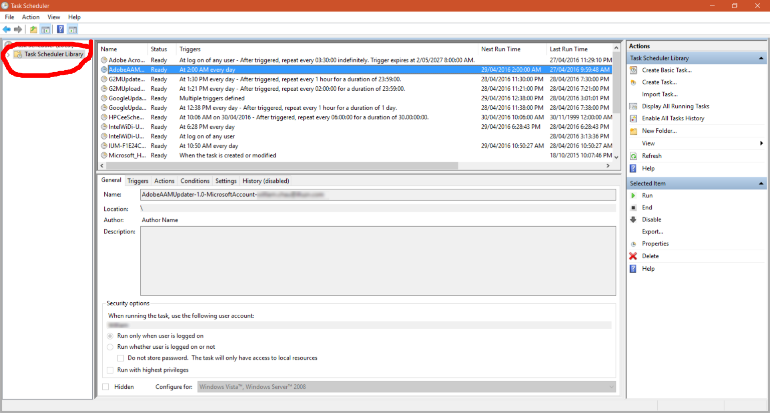Viewport: 770px width, 413px height.
Task: Check the 'Do not store password' checkbox
Action: tap(121, 358)
